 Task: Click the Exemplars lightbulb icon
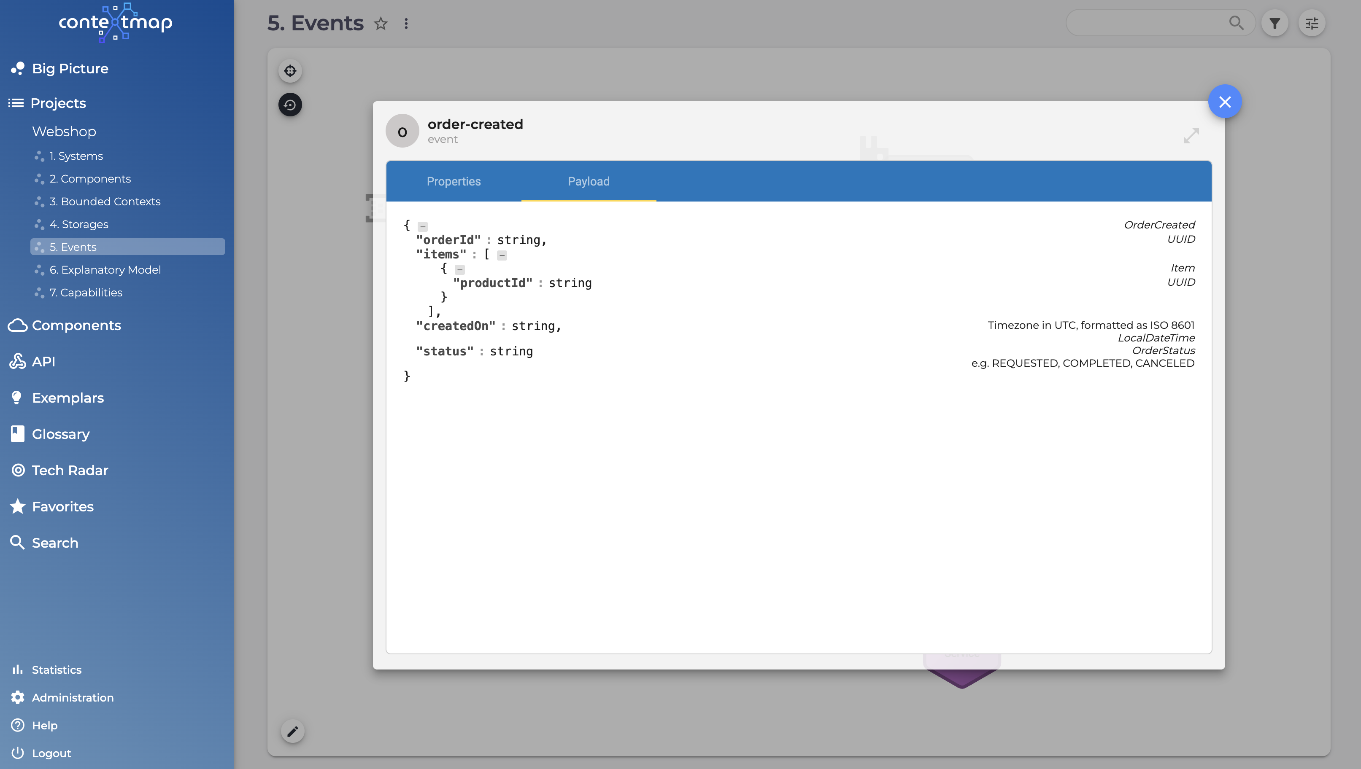point(17,398)
